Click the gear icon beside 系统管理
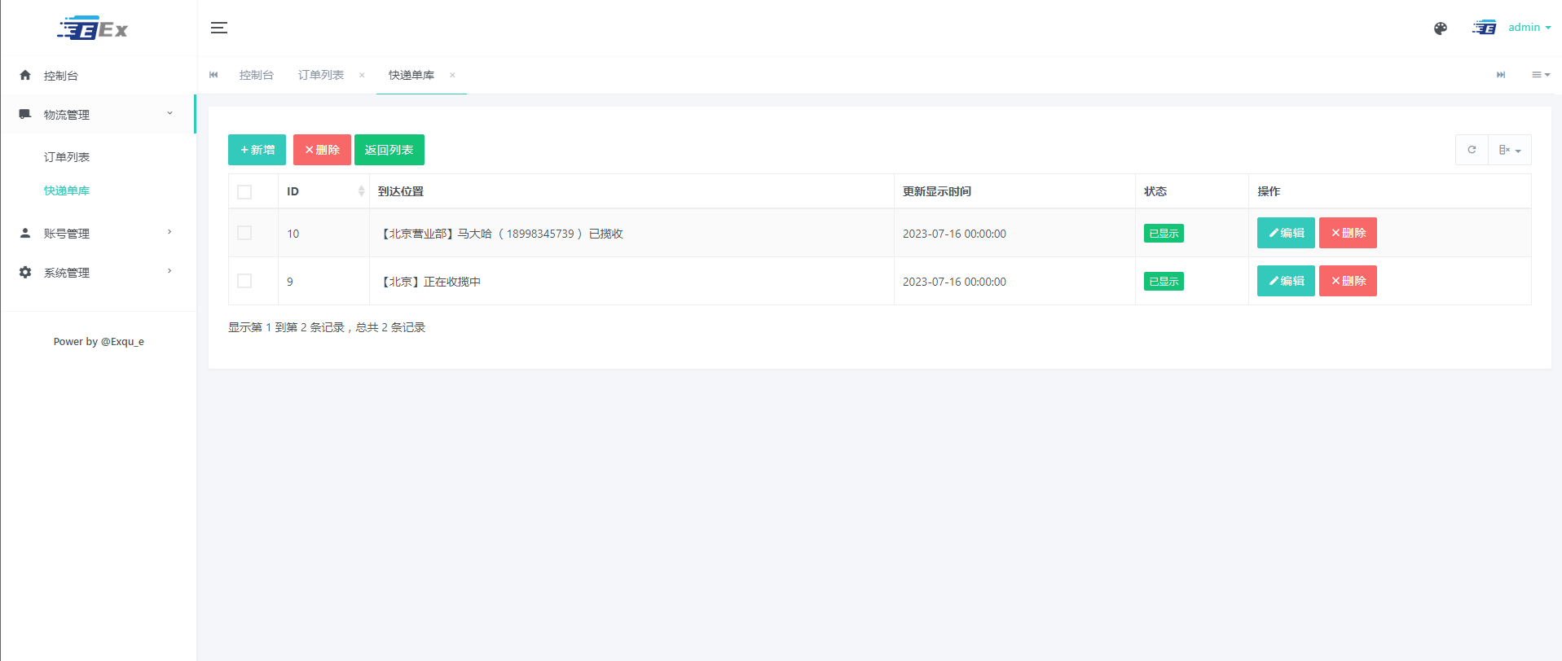 point(25,272)
